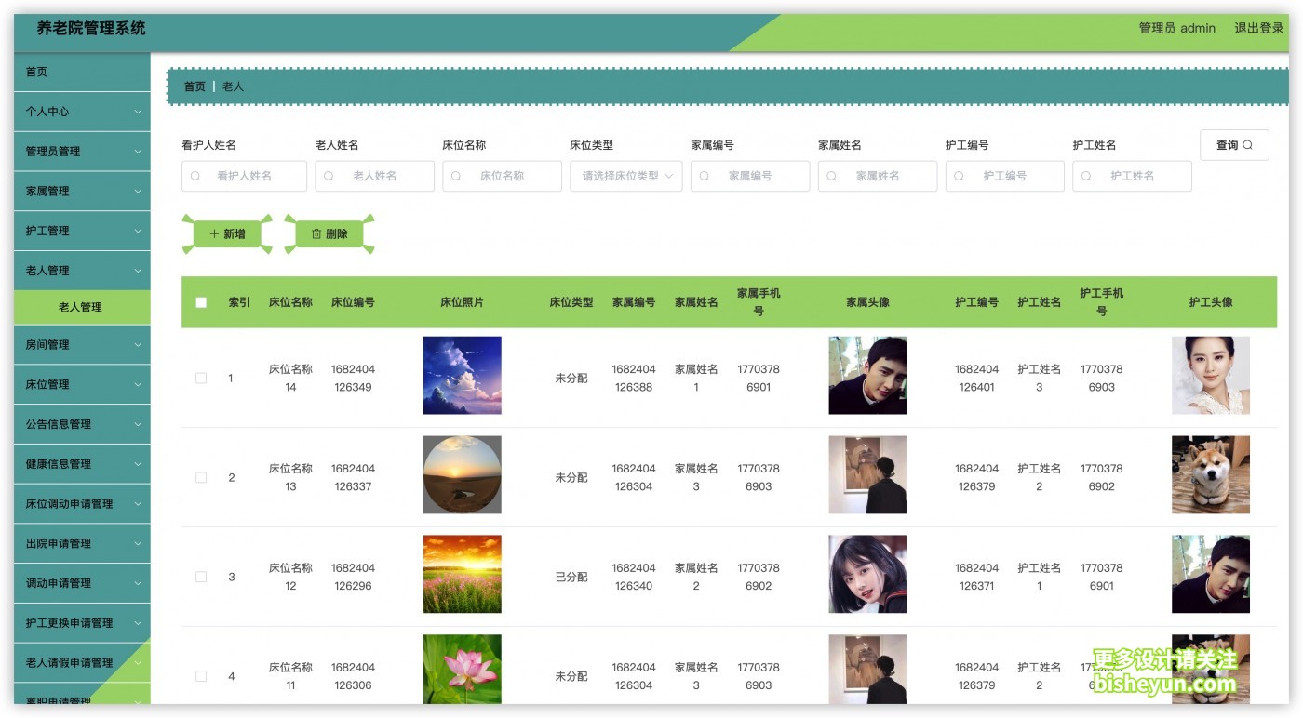This screenshot has height=718, width=1303.
Task: Click search icon in 护工编号 field
Action: [960, 176]
